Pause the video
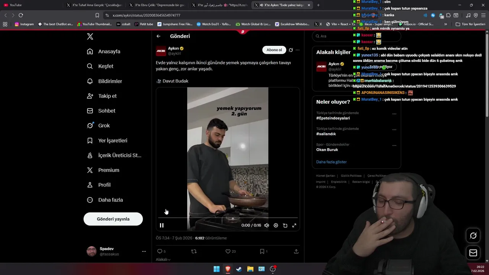Viewport: 489px width, 275px height. [x=162, y=225]
